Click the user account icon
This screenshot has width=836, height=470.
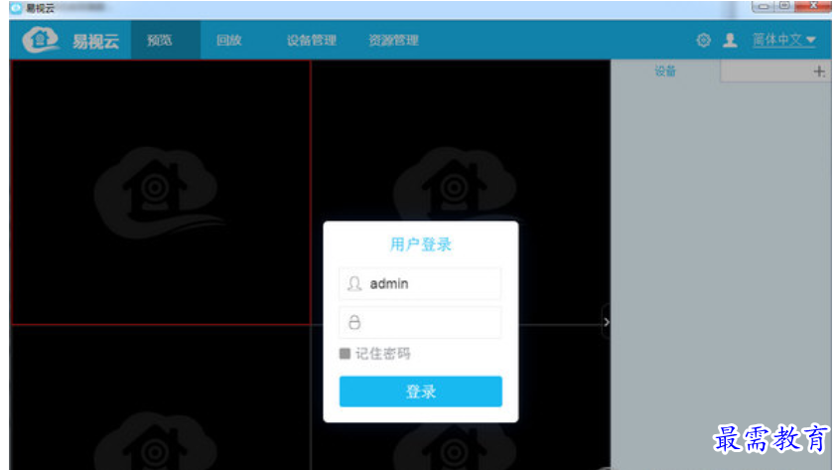click(730, 40)
